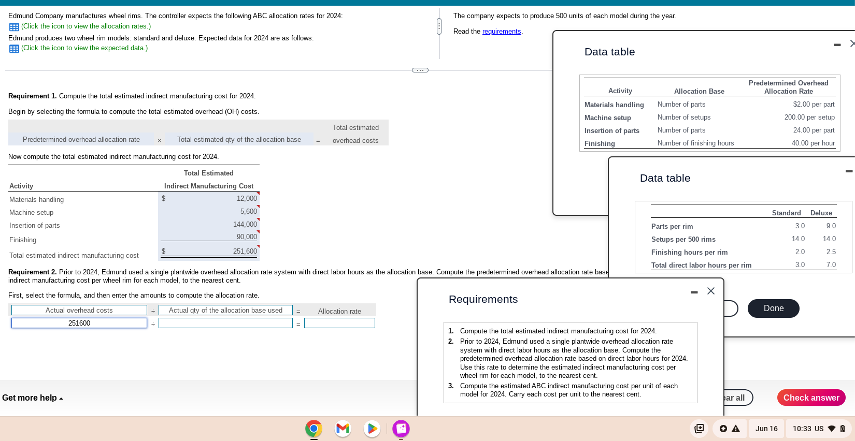The height and width of the screenshot is (441, 855).
Task: Open the purple screenshot app in shelf
Action: tap(401, 429)
